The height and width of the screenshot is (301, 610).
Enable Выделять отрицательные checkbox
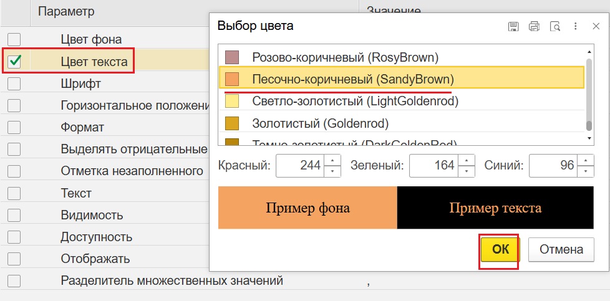pyautogui.click(x=14, y=149)
